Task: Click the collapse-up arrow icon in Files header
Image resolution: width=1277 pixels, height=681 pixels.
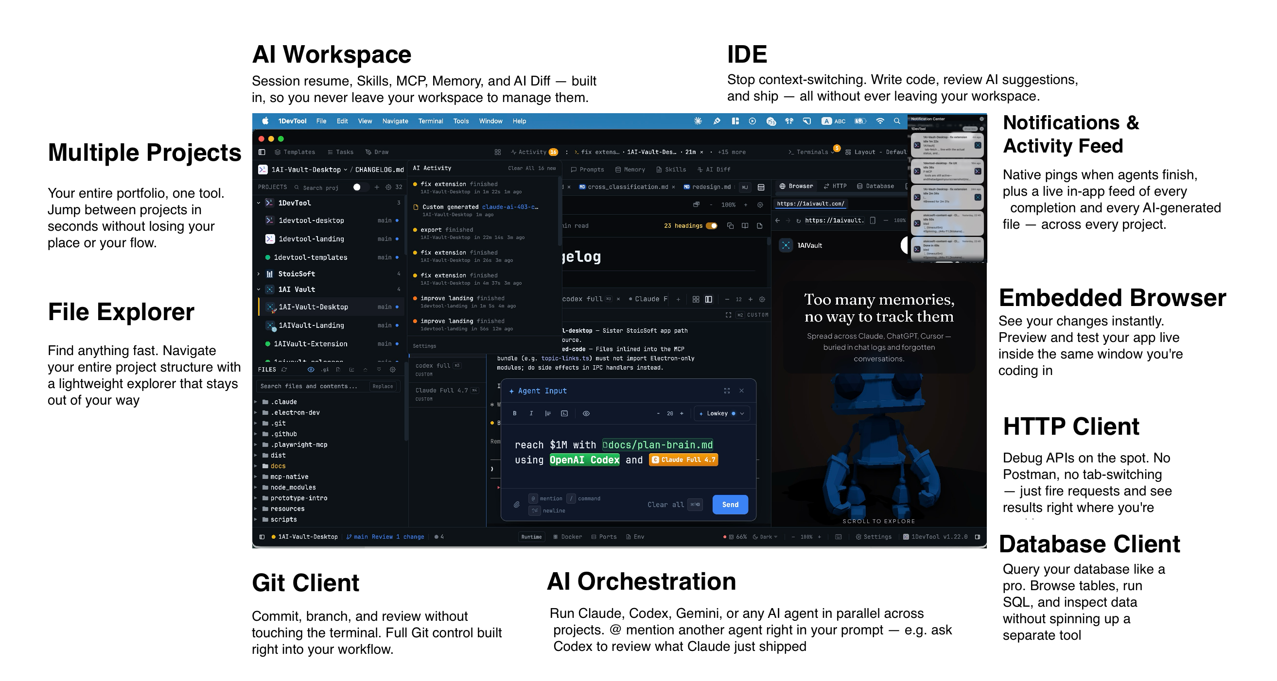Action: click(366, 370)
